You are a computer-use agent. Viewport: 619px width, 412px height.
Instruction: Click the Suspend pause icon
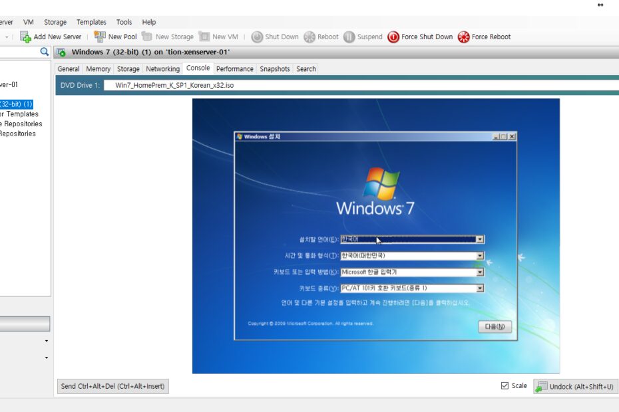[x=349, y=37]
